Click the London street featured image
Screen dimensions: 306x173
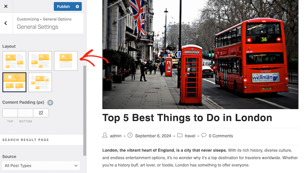click(x=200, y=55)
